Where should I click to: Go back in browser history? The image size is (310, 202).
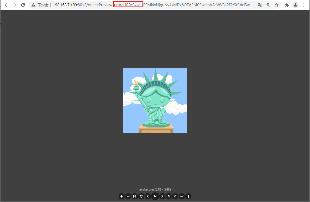coord(6,5)
